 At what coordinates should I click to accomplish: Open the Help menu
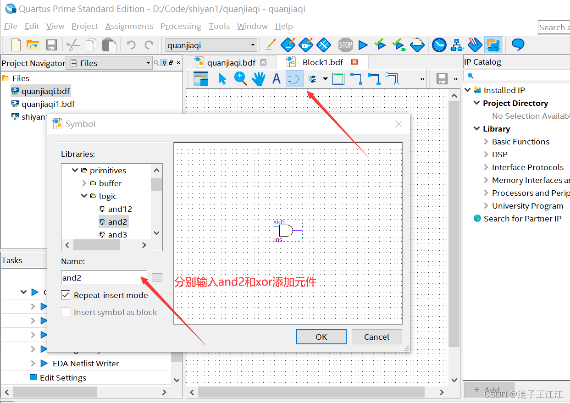coord(284,26)
